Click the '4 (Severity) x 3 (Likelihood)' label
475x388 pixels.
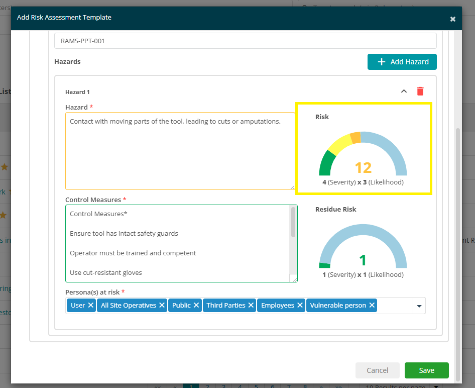[x=363, y=182]
